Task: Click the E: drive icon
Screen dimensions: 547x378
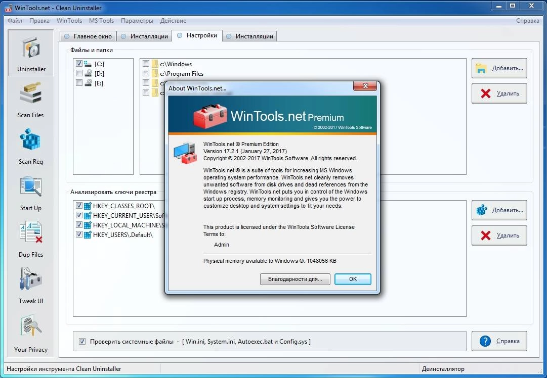Action: [88, 83]
